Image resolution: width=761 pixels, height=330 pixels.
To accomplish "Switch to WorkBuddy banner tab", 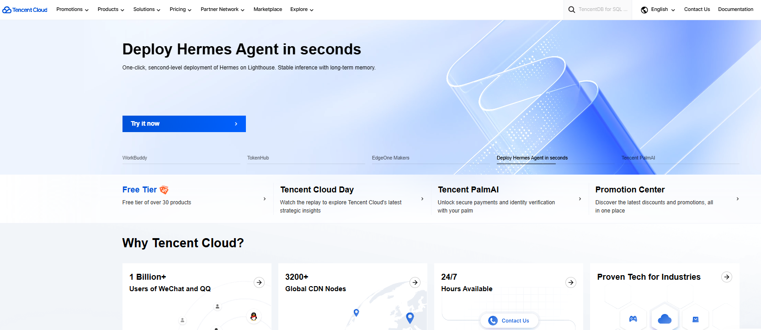I will pyautogui.click(x=135, y=158).
